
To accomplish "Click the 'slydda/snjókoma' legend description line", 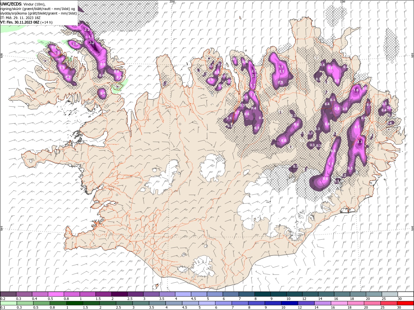I will [x=38, y=13].
